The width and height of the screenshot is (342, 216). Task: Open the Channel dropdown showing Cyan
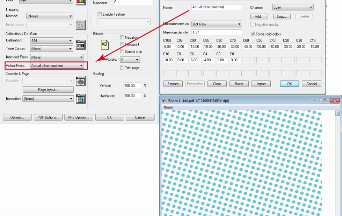(293, 7)
